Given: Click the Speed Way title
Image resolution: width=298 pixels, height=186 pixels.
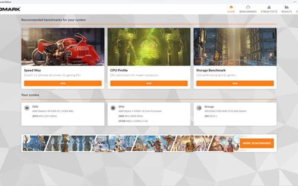Looking at the screenshot, I should (32, 70).
